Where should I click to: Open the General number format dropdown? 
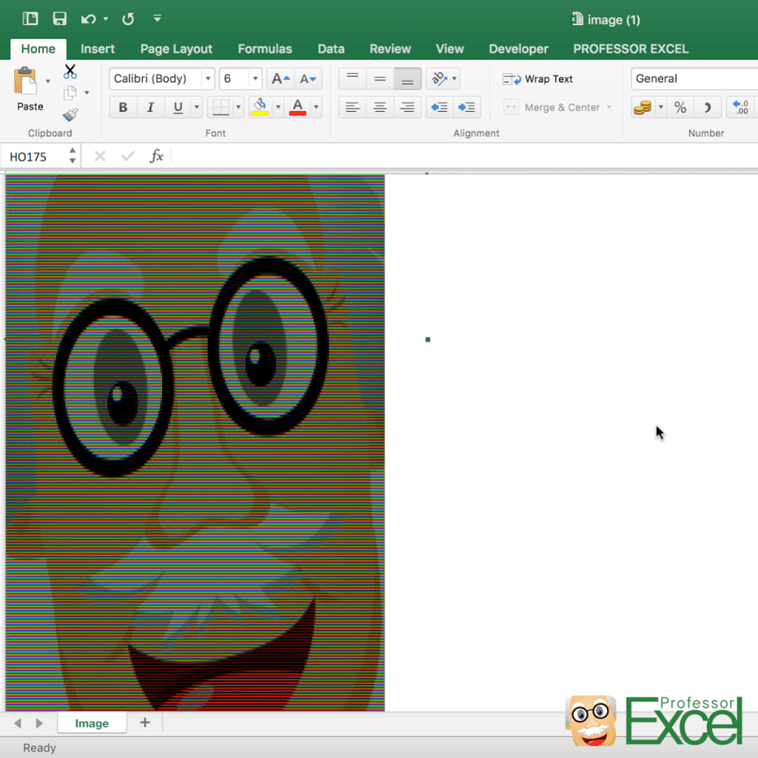tap(696, 78)
